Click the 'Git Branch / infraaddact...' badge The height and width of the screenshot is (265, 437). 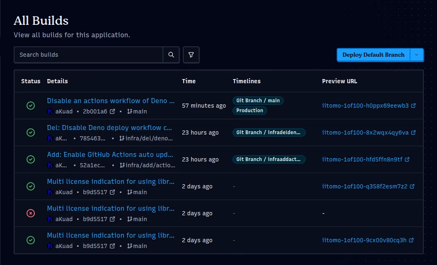click(x=269, y=159)
